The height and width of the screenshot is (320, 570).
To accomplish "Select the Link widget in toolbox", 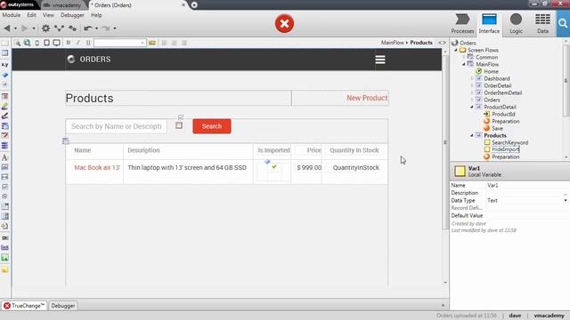I will (4, 247).
